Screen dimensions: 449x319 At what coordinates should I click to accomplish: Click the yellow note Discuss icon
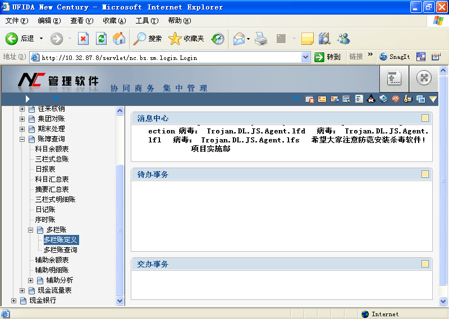(x=308, y=39)
